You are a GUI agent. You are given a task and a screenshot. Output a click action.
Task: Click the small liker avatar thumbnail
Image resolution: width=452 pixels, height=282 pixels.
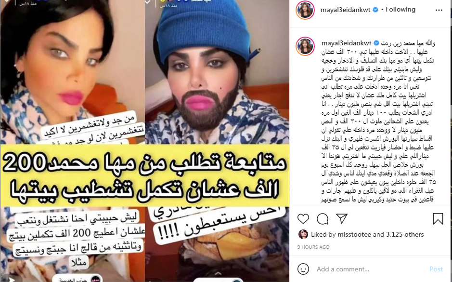click(303, 234)
